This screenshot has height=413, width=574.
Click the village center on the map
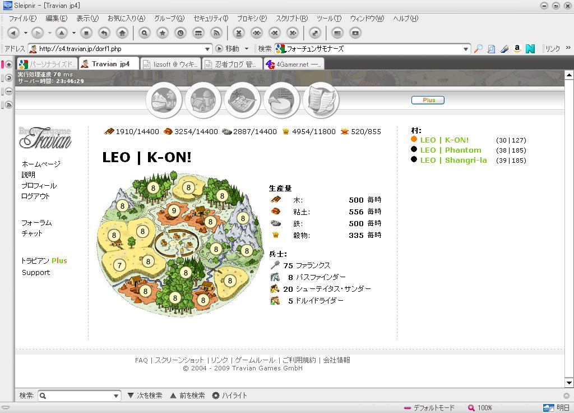pyautogui.click(x=178, y=242)
